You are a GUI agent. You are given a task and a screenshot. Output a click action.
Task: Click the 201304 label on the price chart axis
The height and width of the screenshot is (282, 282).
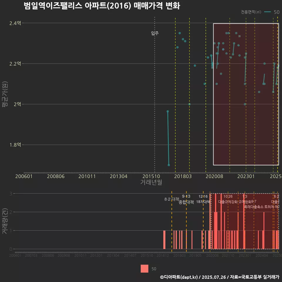(118, 176)
